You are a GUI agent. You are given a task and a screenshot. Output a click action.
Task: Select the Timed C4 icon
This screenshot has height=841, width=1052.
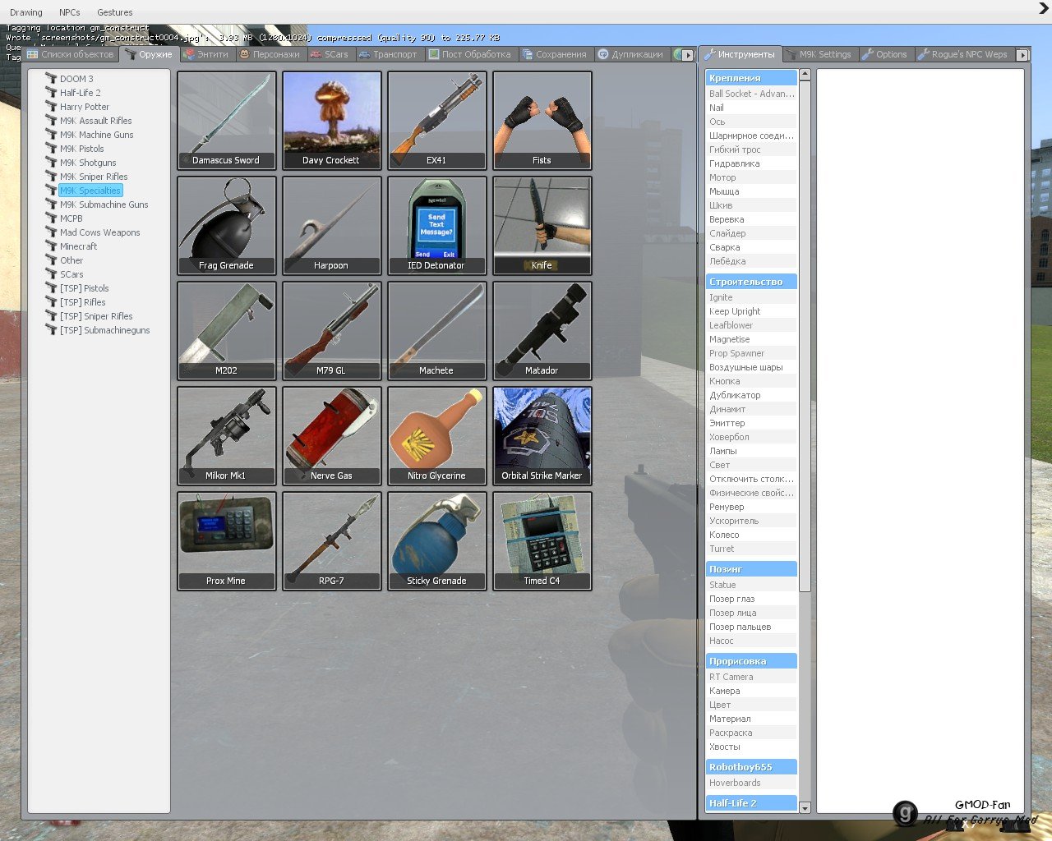pos(542,541)
